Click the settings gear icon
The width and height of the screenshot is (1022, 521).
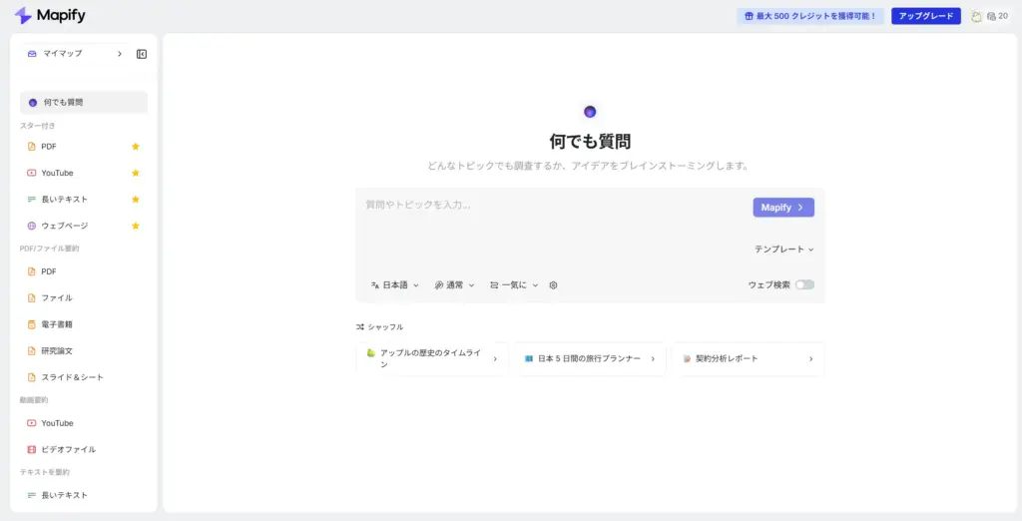point(553,284)
